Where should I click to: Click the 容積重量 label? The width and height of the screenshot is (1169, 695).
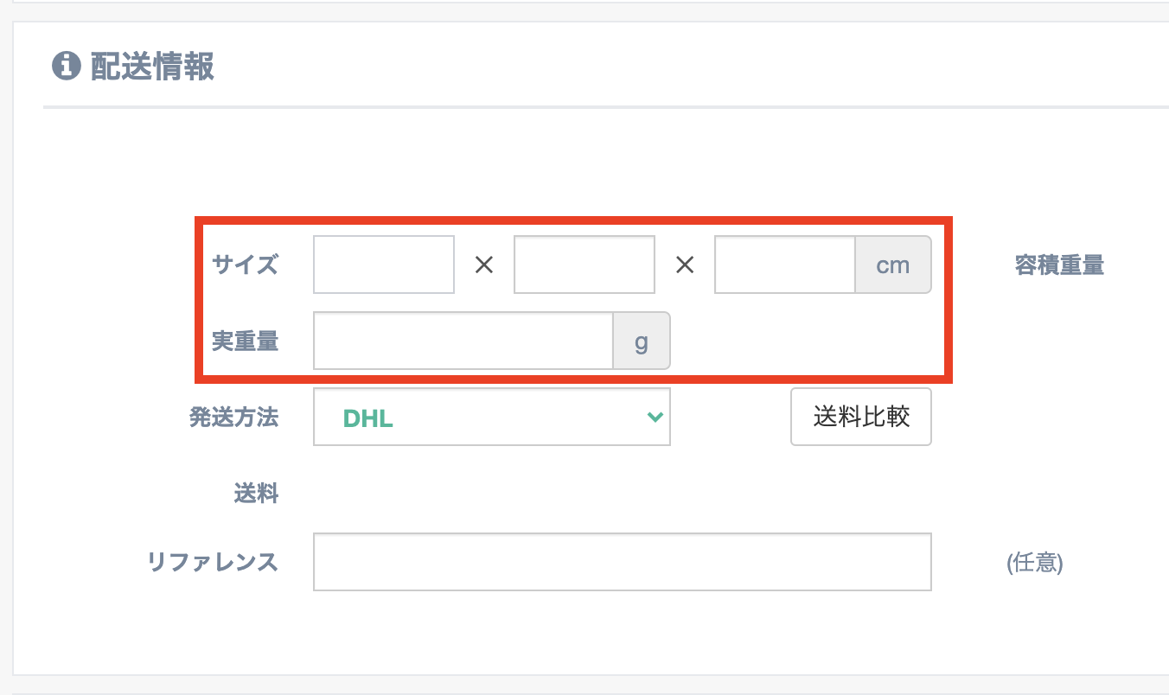[1059, 265]
